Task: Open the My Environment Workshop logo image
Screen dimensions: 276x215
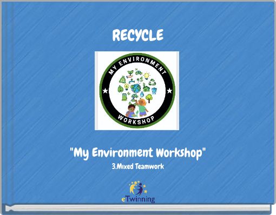Action: click(137, 91)
